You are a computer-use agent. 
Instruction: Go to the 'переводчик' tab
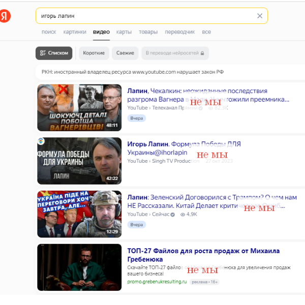tap(180, 32)
